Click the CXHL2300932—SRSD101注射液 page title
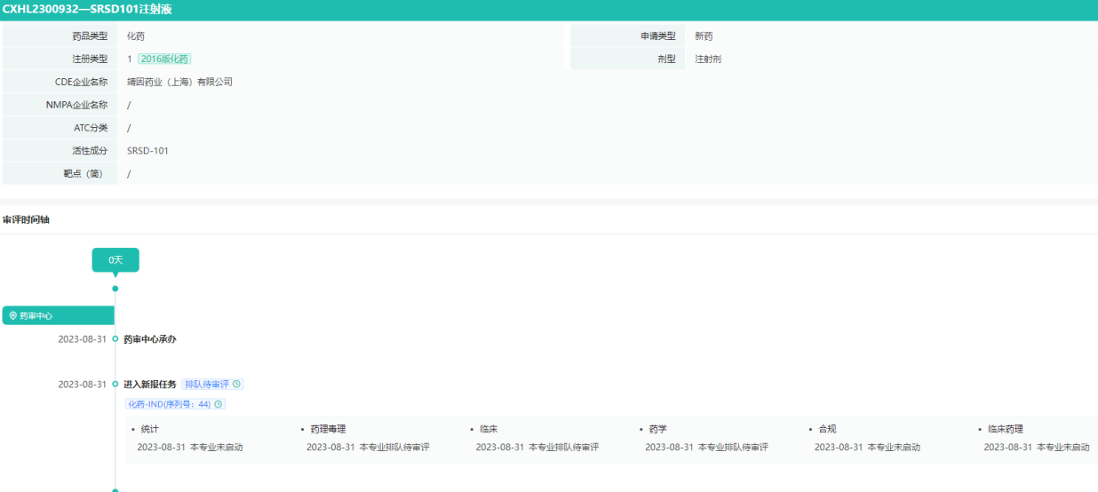 coord(87,10)
